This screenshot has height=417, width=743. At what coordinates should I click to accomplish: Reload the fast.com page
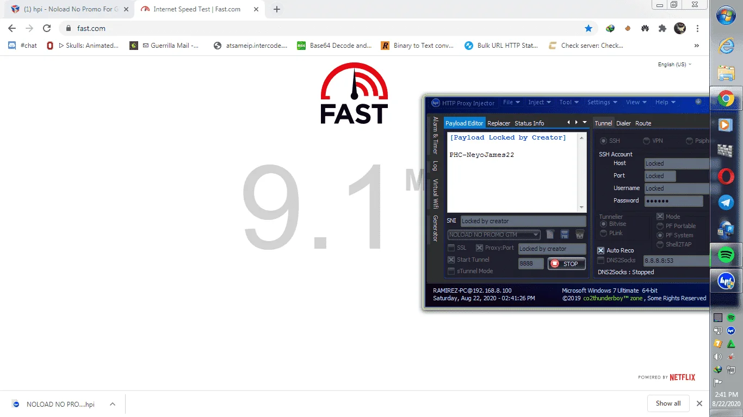point(47,28)
